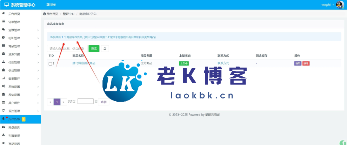Tick the checkbox for product row 1
Viewport: 347px width, 145px height.
(x=50, y=64)
